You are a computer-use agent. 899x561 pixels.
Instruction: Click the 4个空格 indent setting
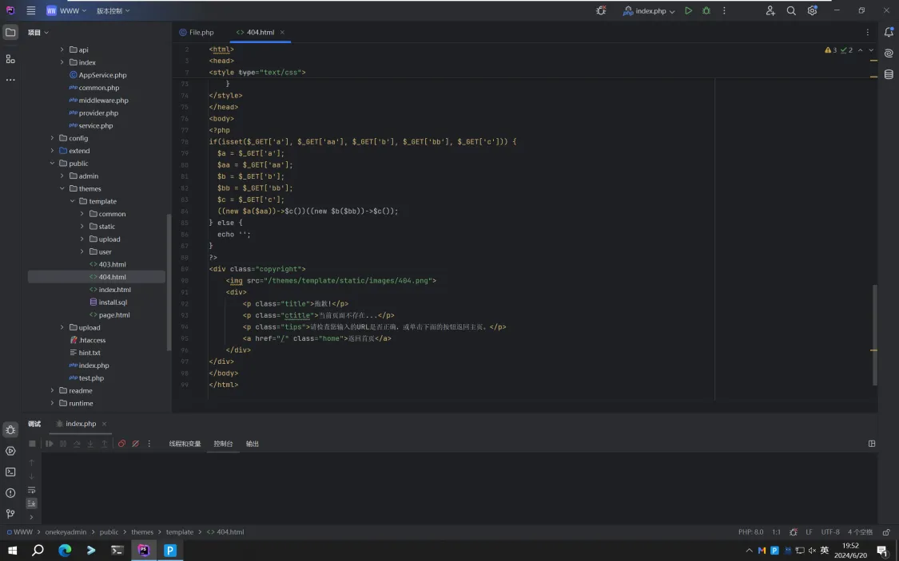[860, 531]
